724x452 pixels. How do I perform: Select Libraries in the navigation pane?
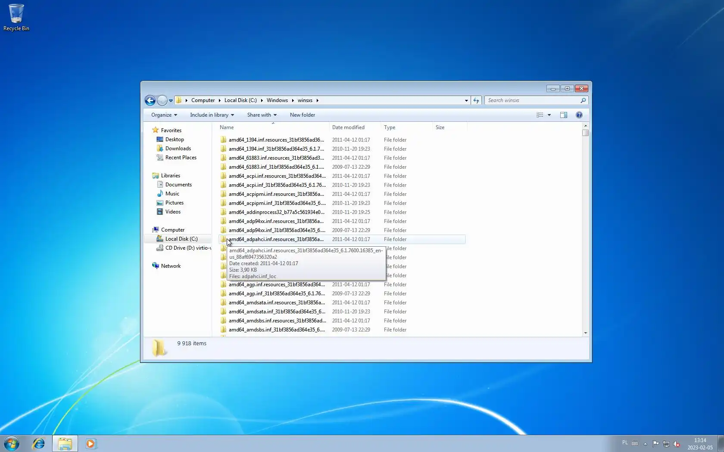[x=171, y=176]
